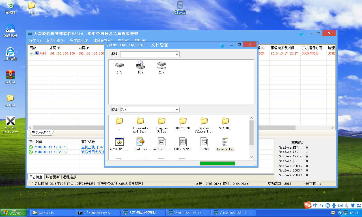362x217 pixels.
Task: Expand the 远程 remote path dropdown
Action: (x=177, y=109)
